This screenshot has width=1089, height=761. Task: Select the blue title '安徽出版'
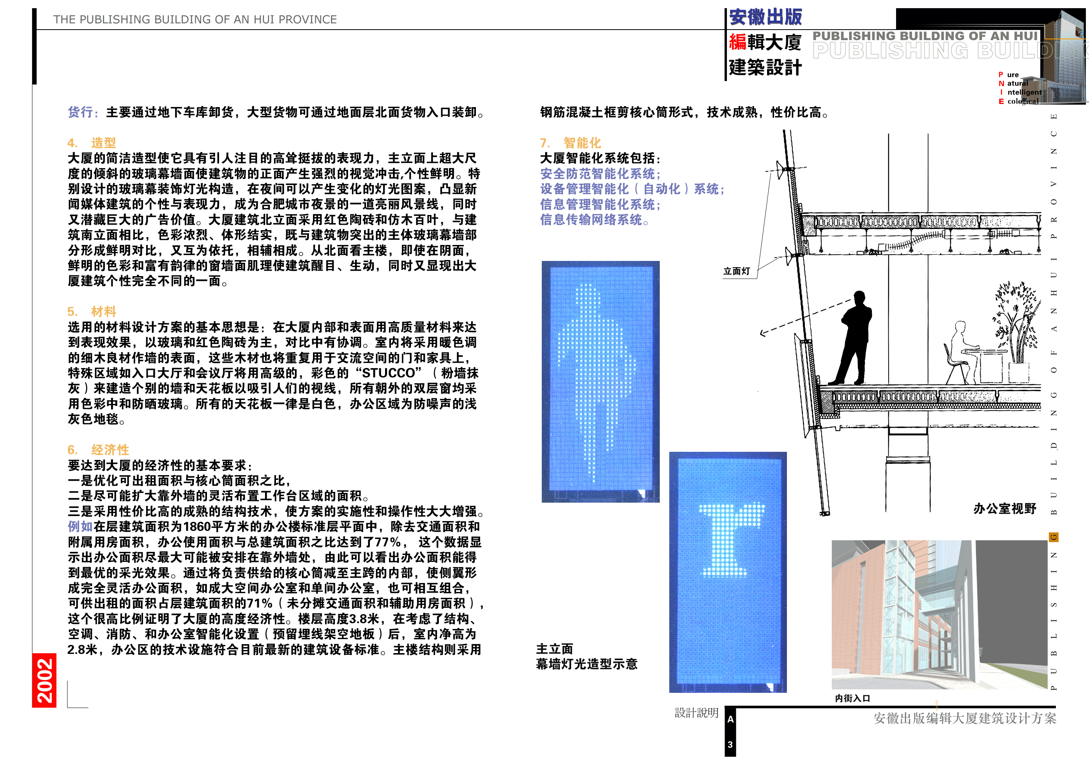(765, 17)
